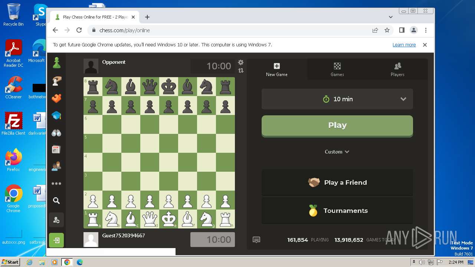Click the green log-in arrow button
The height and width of the screenshot is (267, 475).
pos(56,240)
